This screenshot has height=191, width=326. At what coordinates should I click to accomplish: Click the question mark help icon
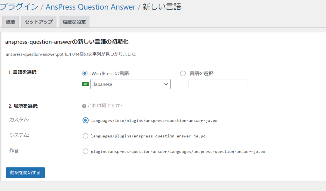coord(84,106)
